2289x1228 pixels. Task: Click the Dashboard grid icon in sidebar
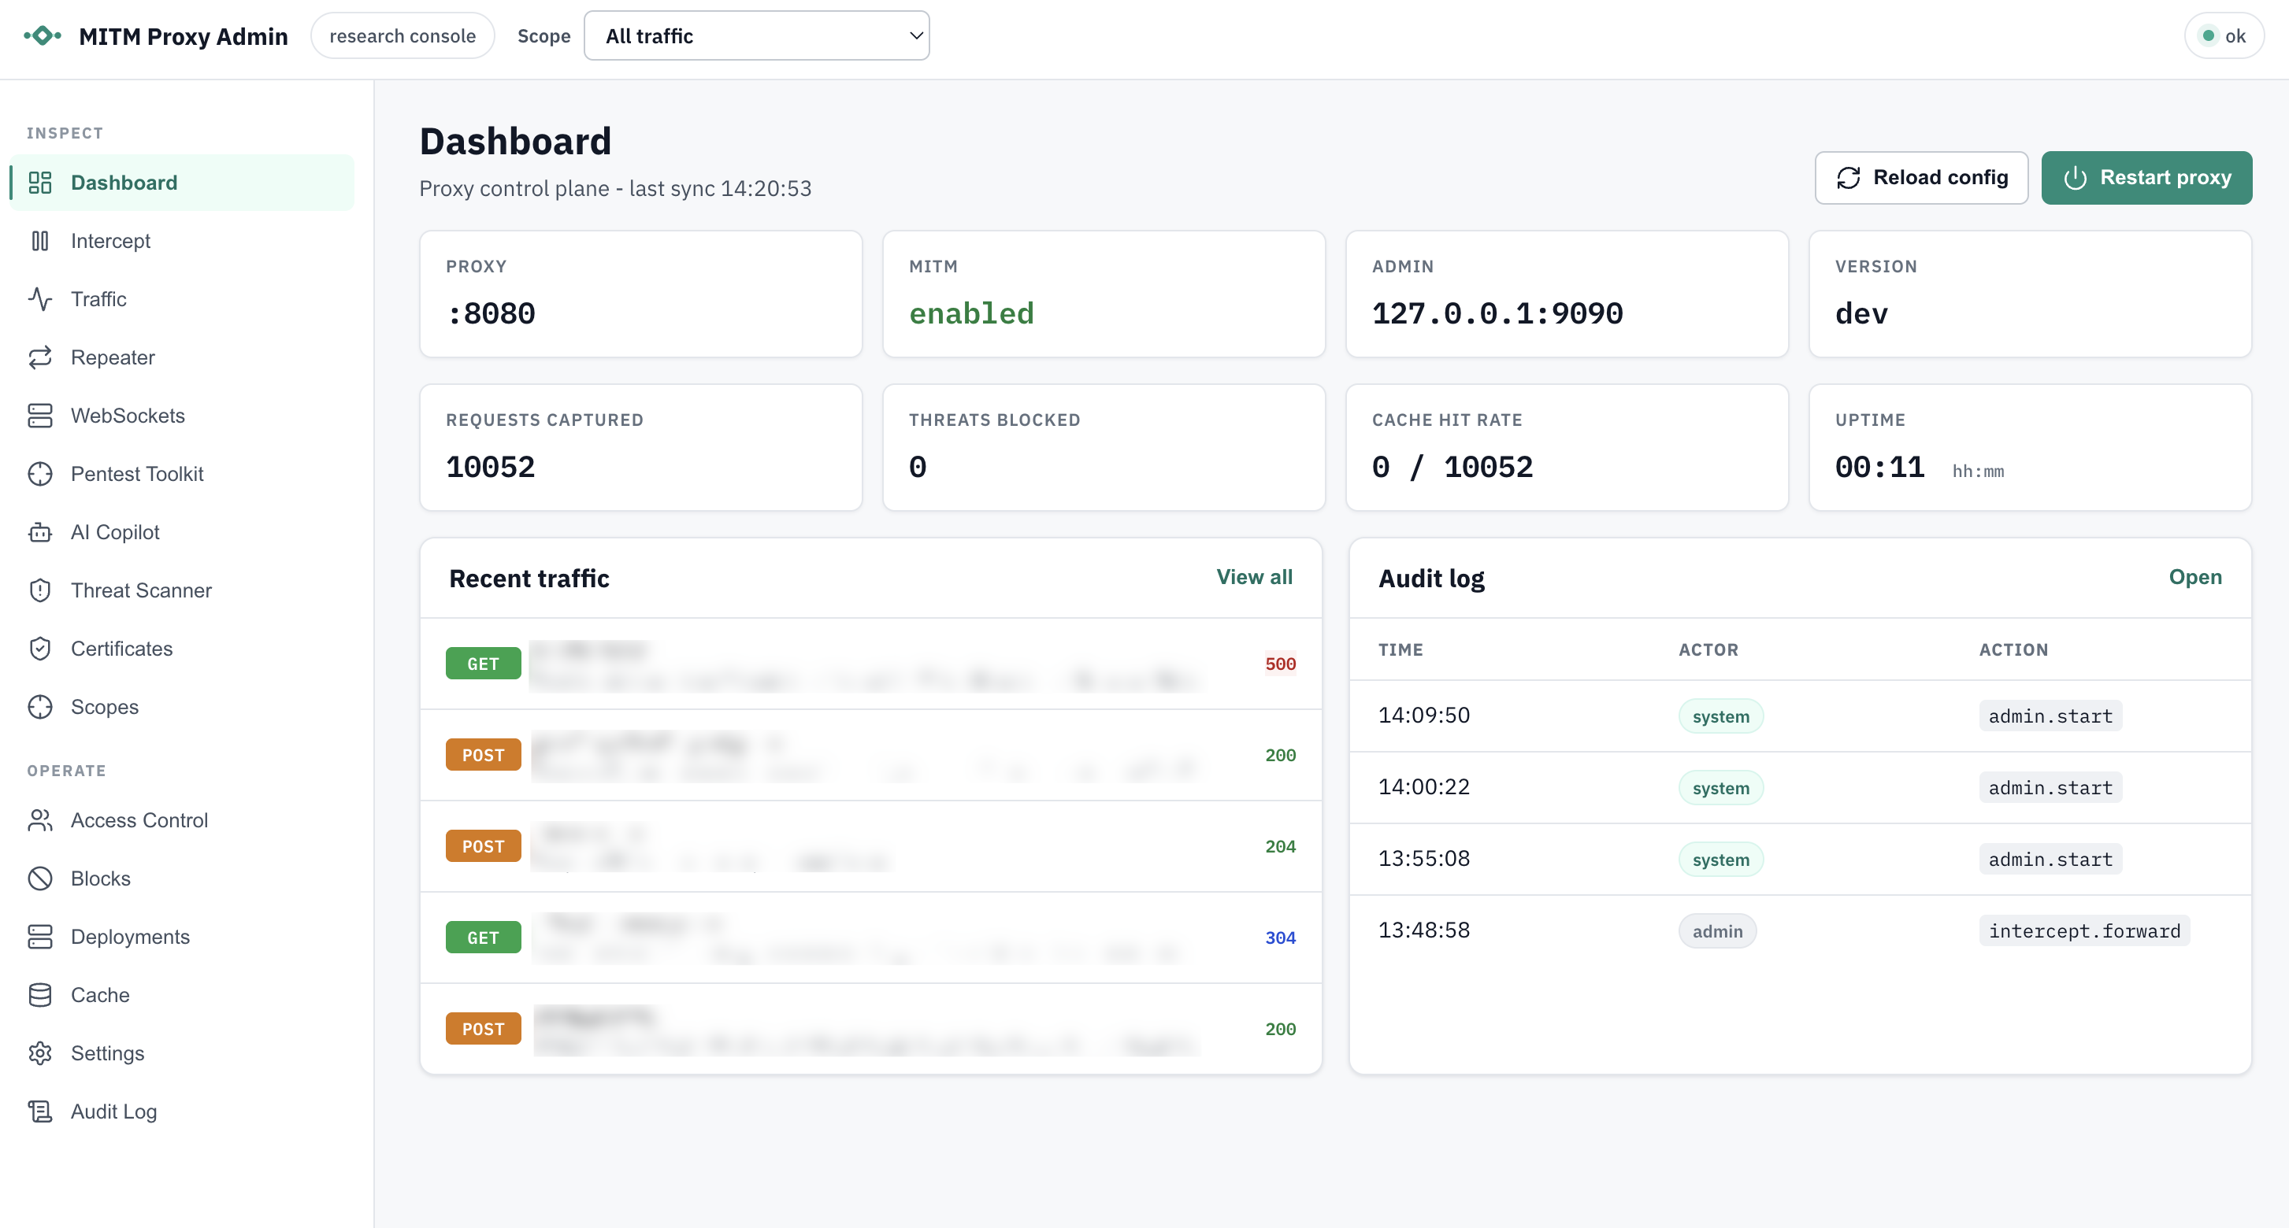(40, 183)
